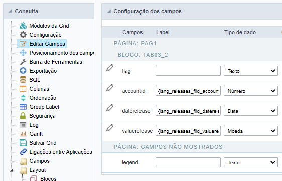Collapse the Consulta panel triangle
This screenshot has width=282, height=181.
(11, 11)
